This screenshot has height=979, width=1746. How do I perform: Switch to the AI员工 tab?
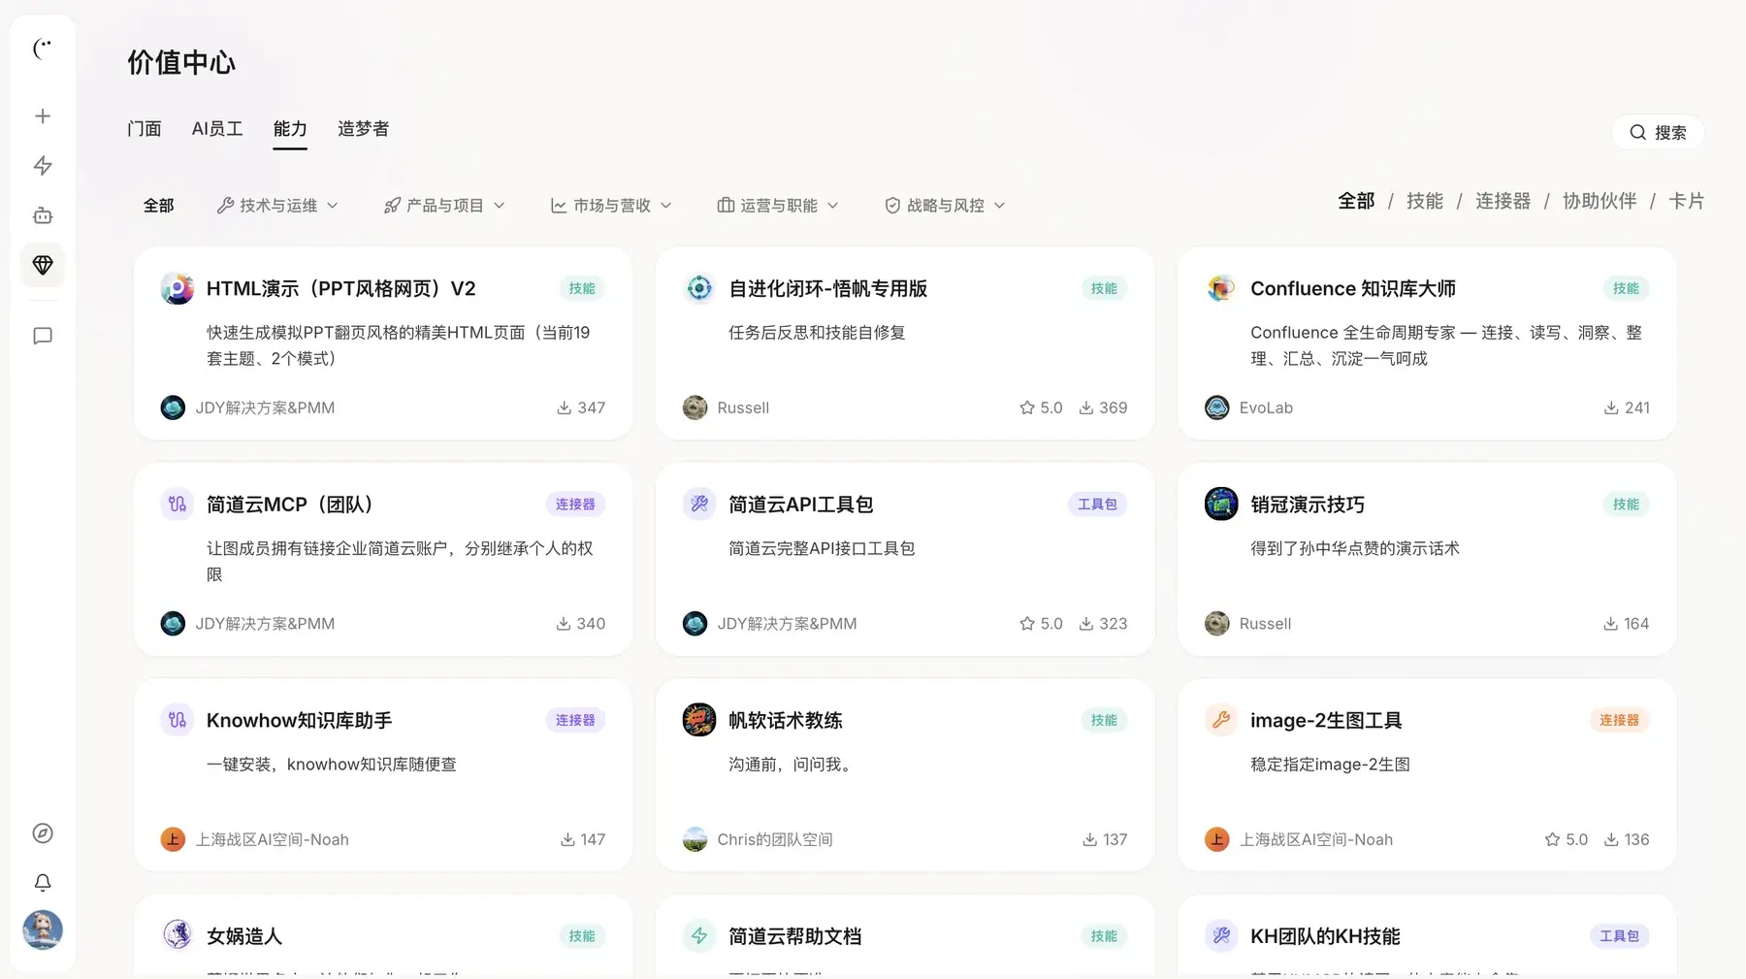click(217, 129)
